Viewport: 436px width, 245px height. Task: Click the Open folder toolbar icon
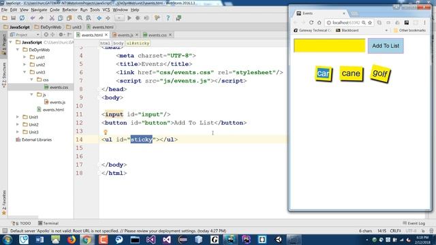(x=5, y=18)
